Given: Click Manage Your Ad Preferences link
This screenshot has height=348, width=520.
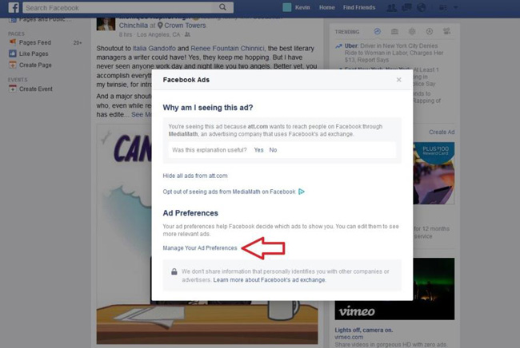Looking at the screenshot, I should (199, 248).
